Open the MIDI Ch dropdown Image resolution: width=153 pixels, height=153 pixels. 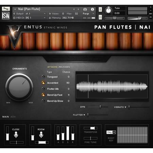coord(45,18)
